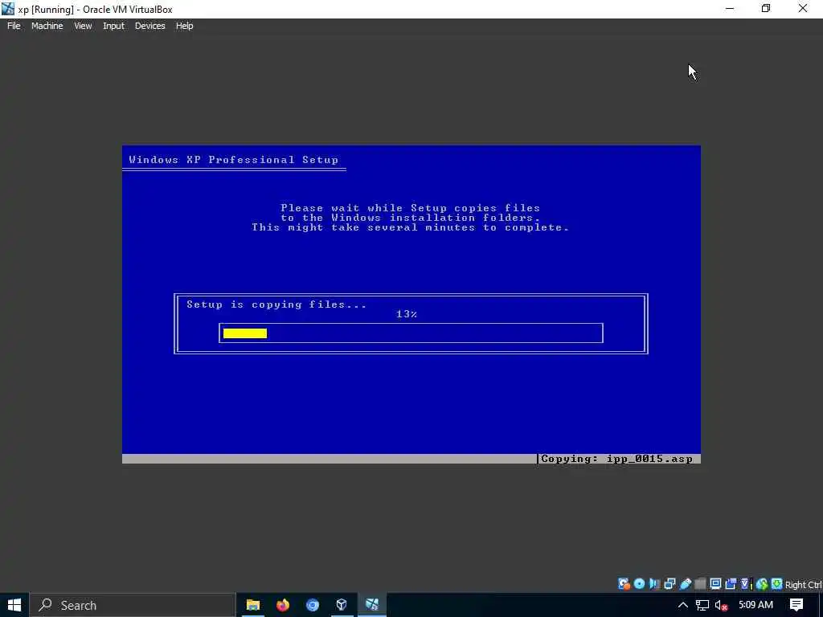
Task: Click the virtualization features V icon
Action: [747, 584]
